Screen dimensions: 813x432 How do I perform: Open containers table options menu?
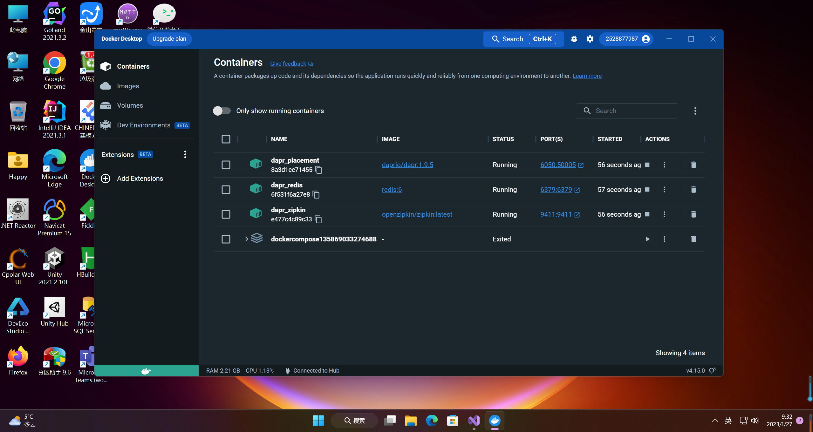(x=695, y=111)
